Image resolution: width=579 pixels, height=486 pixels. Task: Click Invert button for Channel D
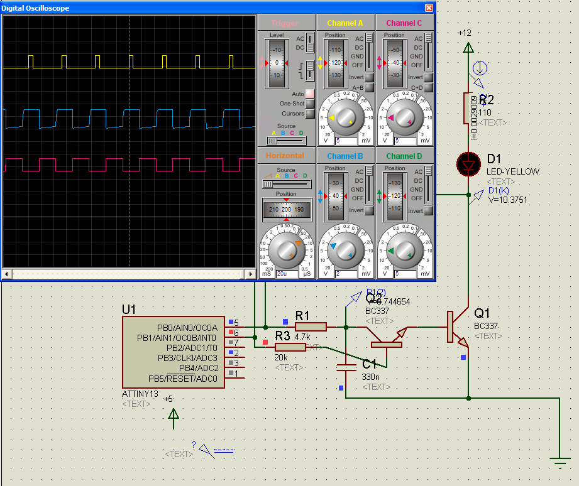click(428, 210)
